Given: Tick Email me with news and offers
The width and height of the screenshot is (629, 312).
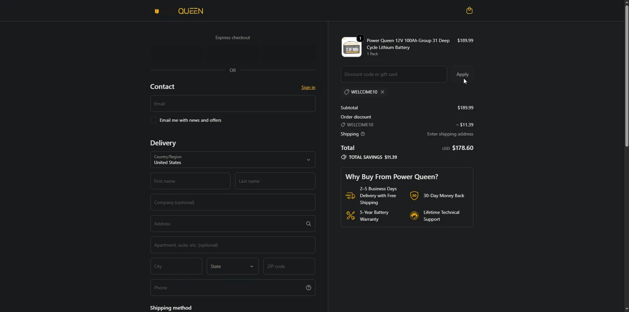Looking at the screenshot, I should (153, 120).
